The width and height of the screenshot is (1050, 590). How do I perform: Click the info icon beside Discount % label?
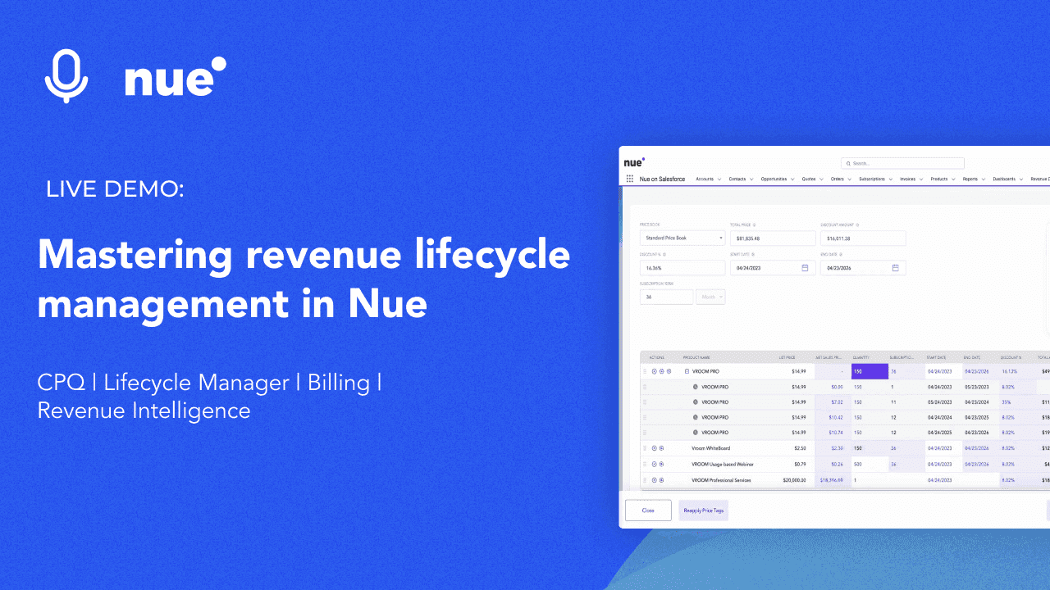pyautogui.click(x=664, y=255)
